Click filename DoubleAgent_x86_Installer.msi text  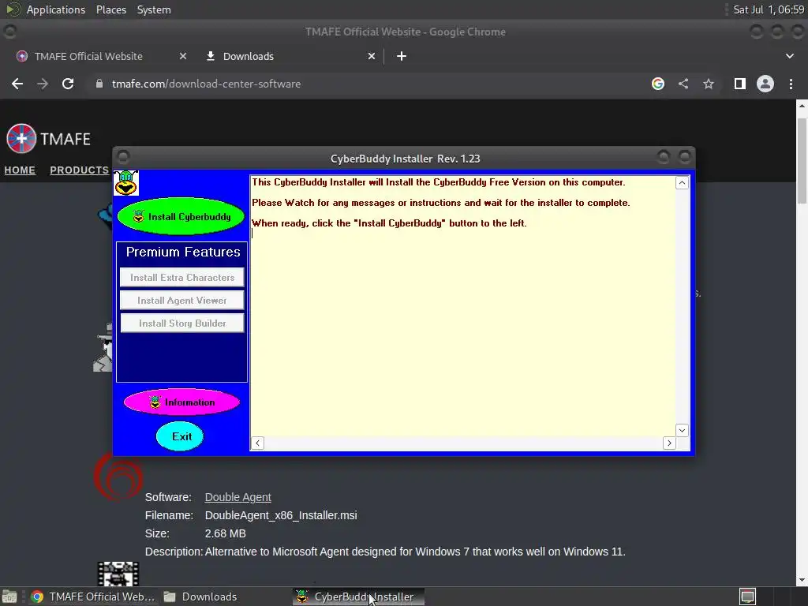tap(281, 515)
